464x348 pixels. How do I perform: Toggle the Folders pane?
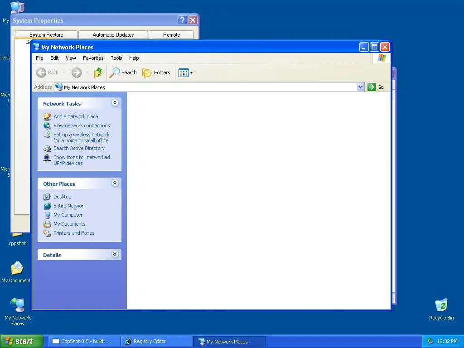coord(156,72)
